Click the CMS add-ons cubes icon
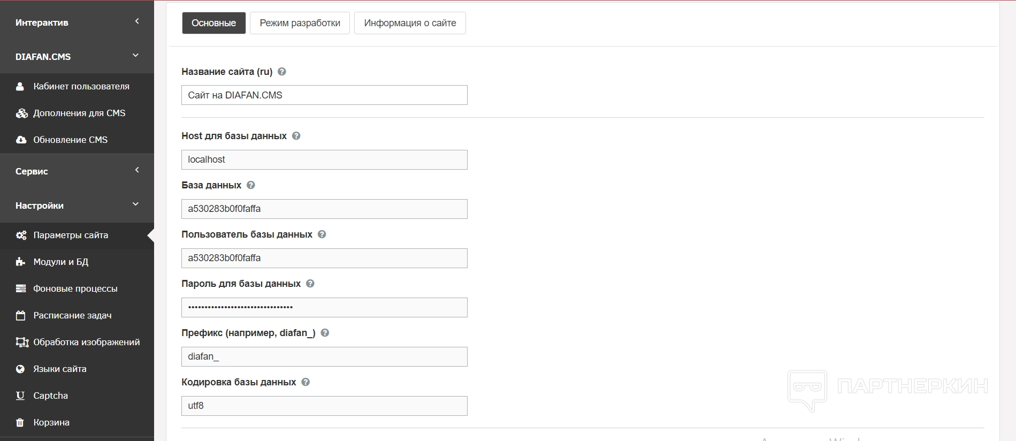The image size is (1016, 441). (x=21, y=113)
